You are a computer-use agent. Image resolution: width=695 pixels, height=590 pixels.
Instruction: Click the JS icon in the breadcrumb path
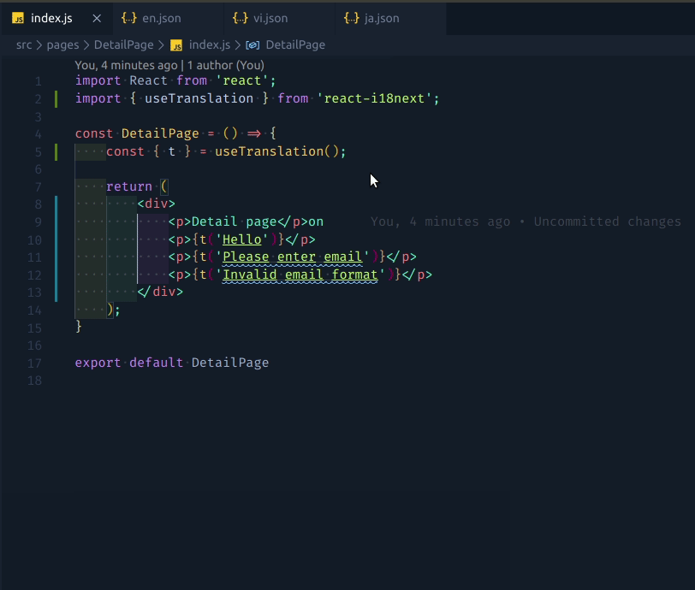[176, 44]
